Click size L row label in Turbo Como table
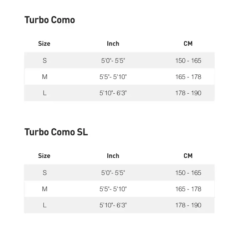This screenshot has width=246, height=228. click(x=45, y=93)
